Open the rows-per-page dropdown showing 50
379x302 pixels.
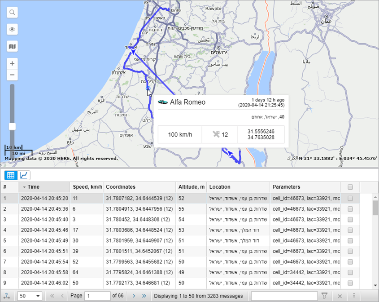pos(29,296)
